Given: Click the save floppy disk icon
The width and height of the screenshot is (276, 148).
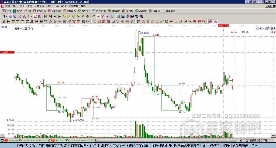Looking at the screenshot, I should (132, 16).
